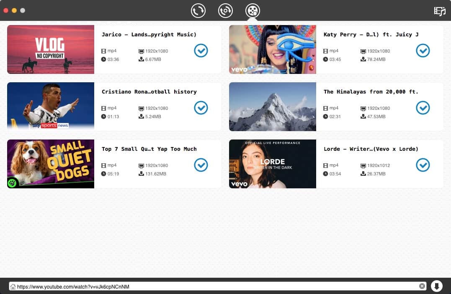Click the Small Quiet Dogs thumbnail
This screenshot has height=294, width=451.
tap(51, 164)
